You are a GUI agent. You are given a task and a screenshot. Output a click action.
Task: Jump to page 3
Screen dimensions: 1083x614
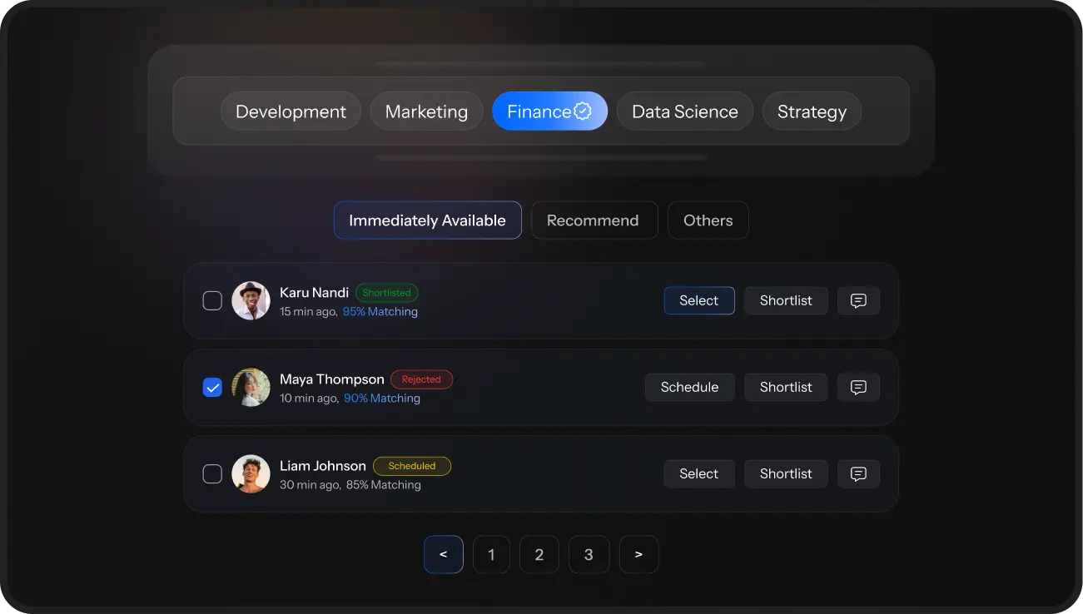(x=589, y=555)
